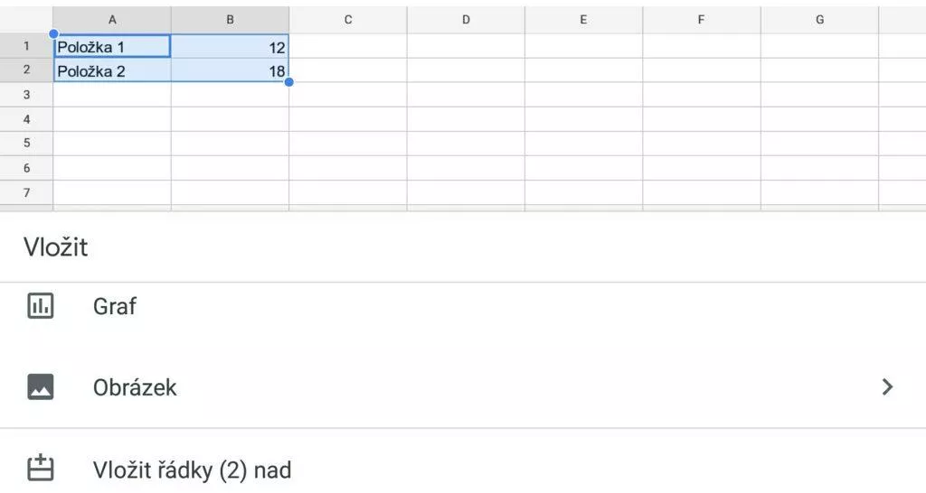Expand the Obrázek submenu chevron
926x493 pixels.
coord(887,386)
